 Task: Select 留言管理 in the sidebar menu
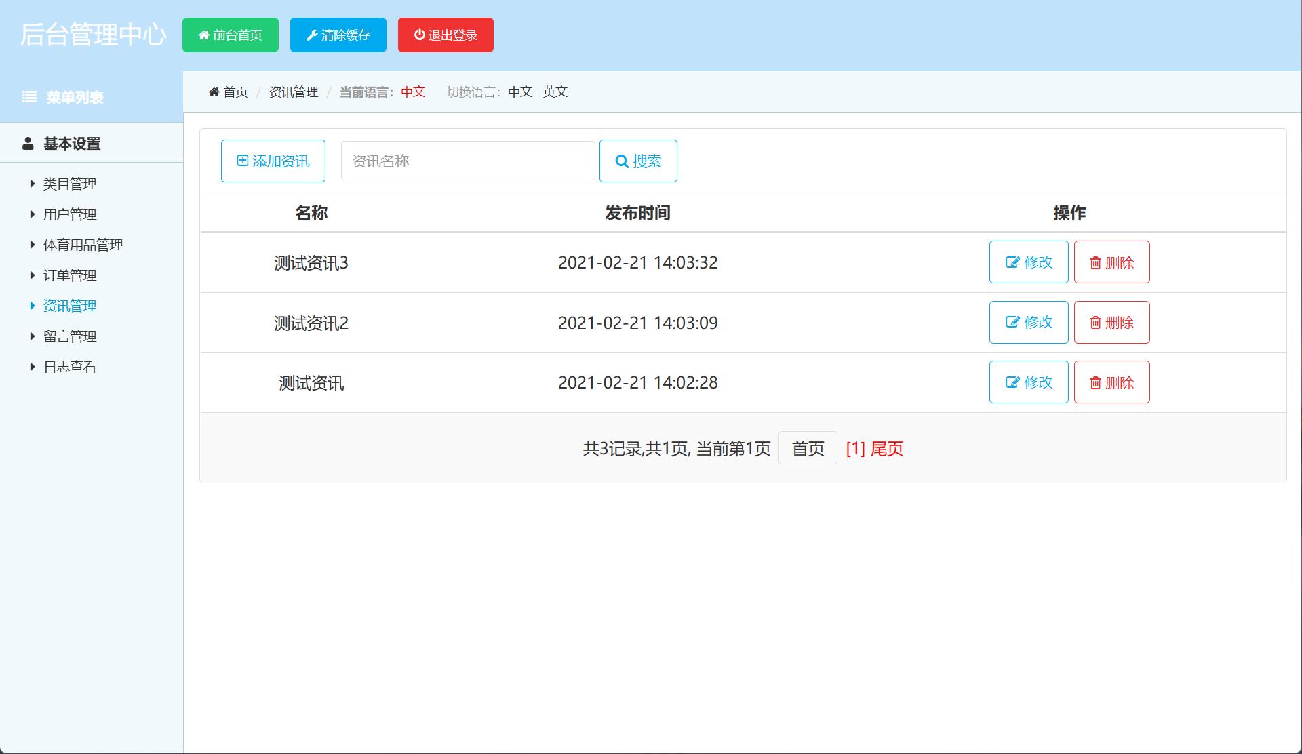pos(70,336)
